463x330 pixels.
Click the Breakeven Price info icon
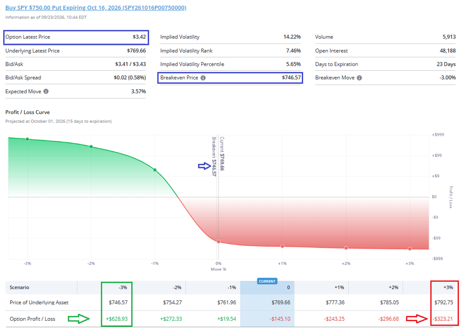point(203,78)
